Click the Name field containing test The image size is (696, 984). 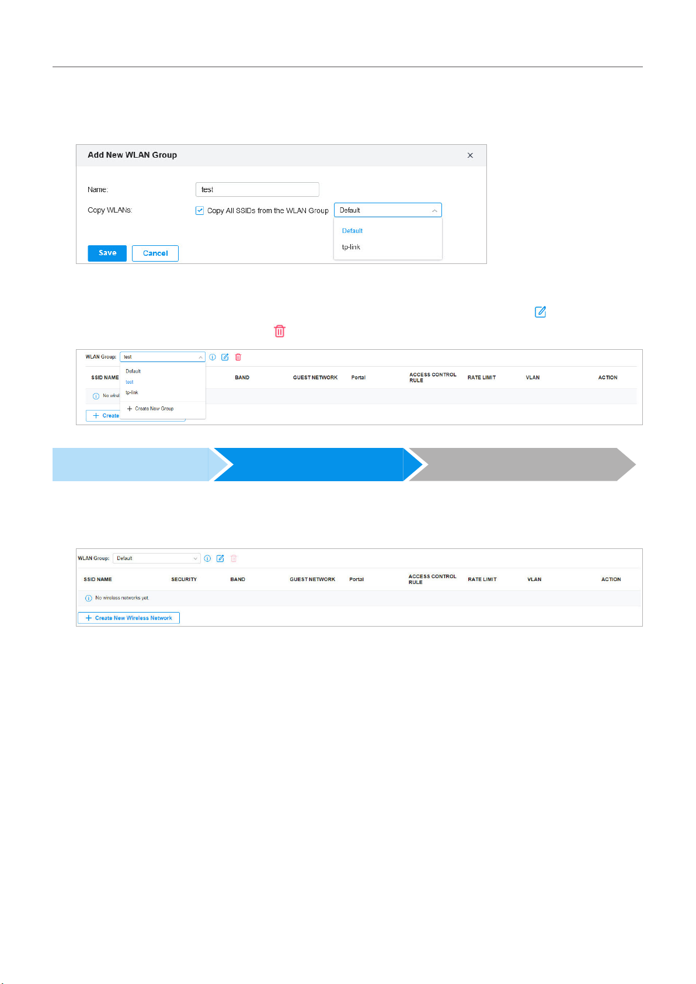[x=257, y=189]
